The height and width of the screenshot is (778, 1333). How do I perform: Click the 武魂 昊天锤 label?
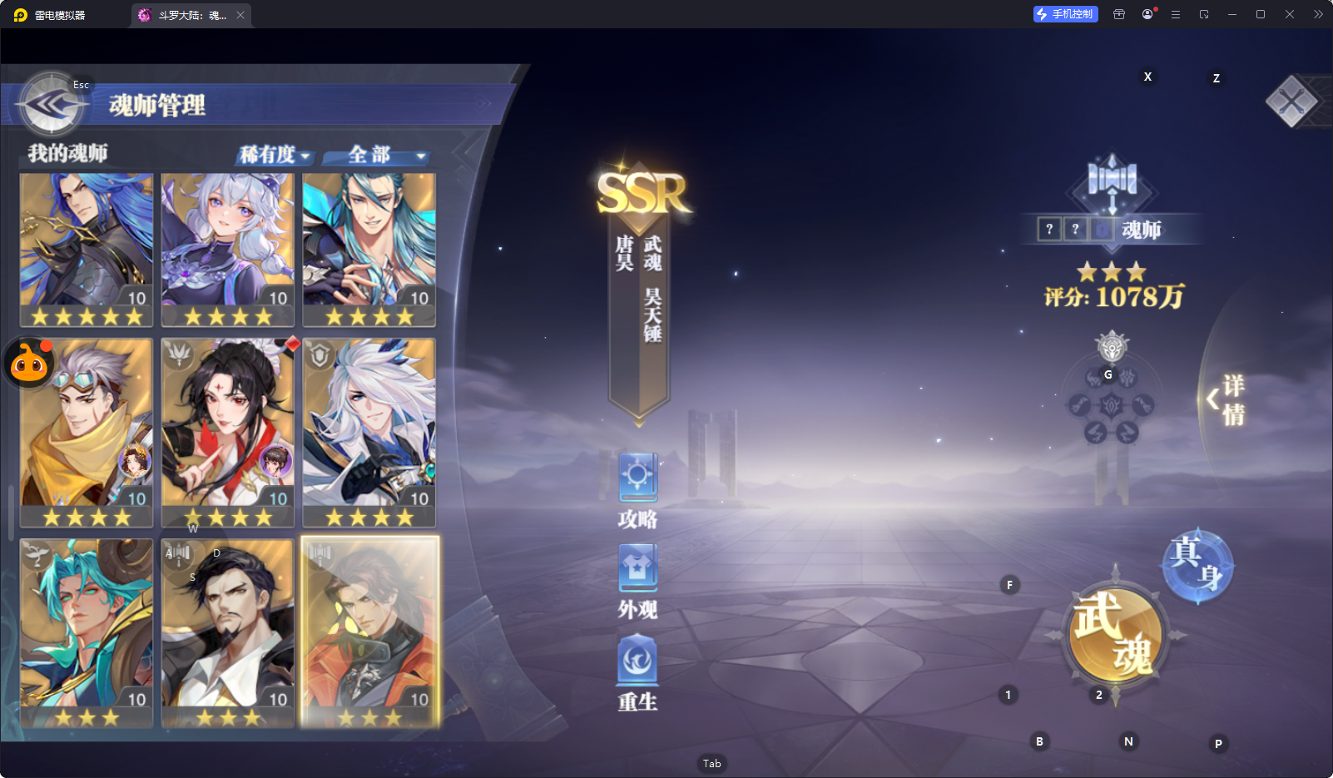pyautogui.click(x=652, y=289)
